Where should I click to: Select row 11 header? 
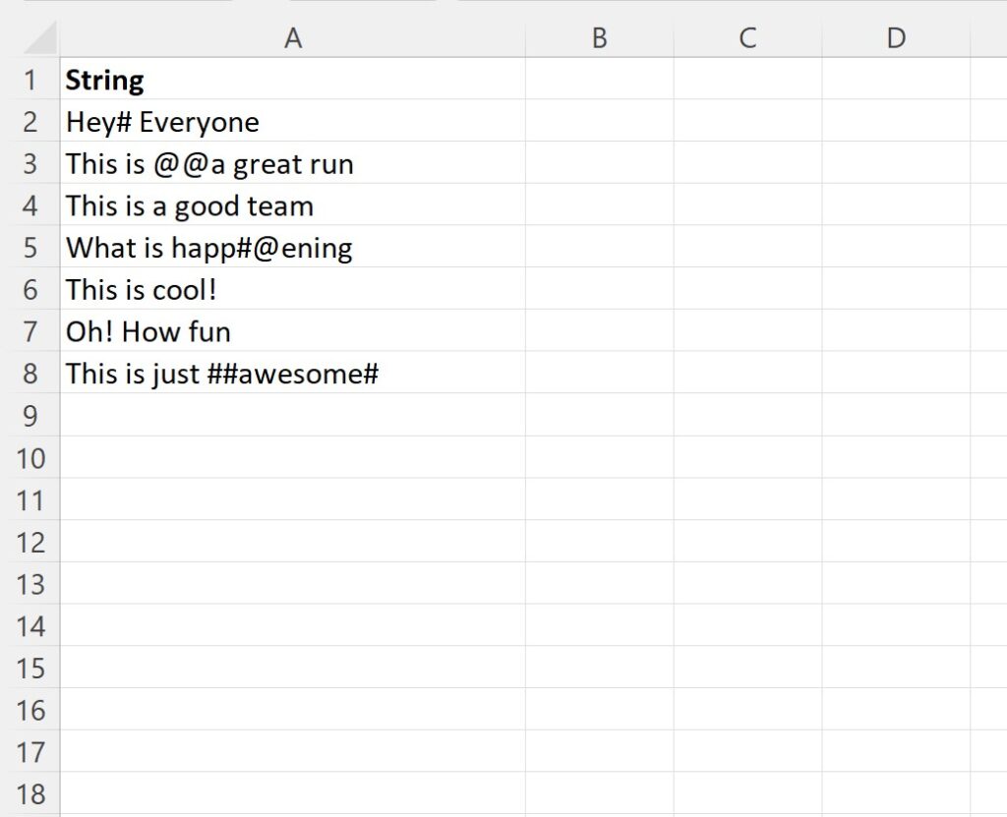click(30, 499)
